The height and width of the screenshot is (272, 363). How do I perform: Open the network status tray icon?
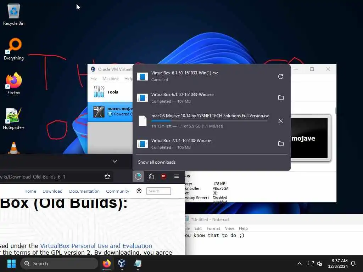311,263
